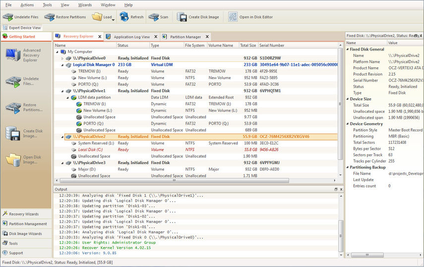The width and height of the screenshot is (424, 267).
Task: Expand the PhysicalDrive0 tree node
Action: tap(62, 58)
